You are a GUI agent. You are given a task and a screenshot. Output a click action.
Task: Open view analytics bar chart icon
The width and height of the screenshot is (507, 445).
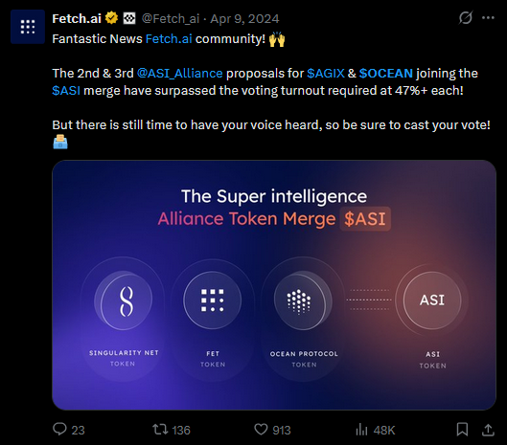(361, 430)
